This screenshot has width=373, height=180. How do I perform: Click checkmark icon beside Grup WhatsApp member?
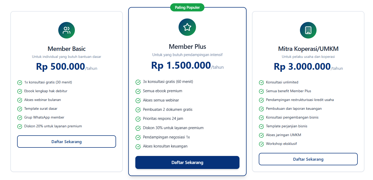[x=20, y=118]
